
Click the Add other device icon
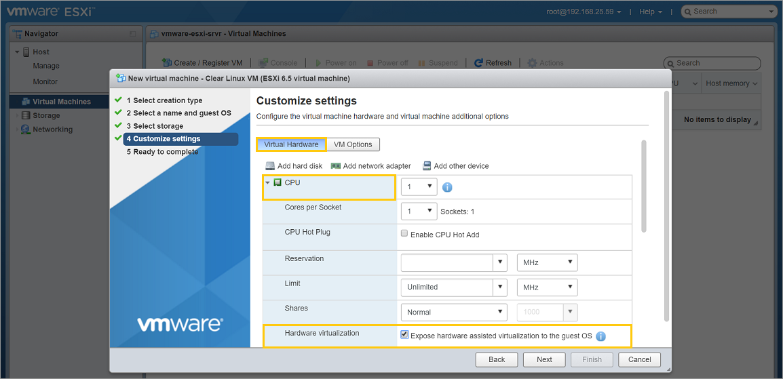[427, 166]
